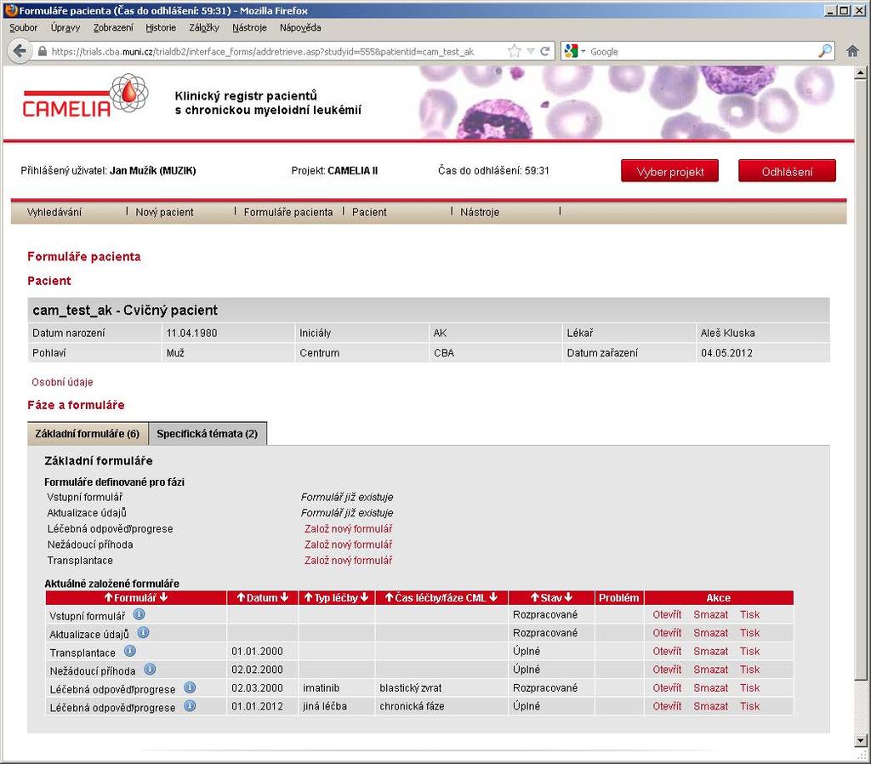Sort descending by Datum column down arrow
This screenshot has width=871, height=764.
tap(284, 598)
